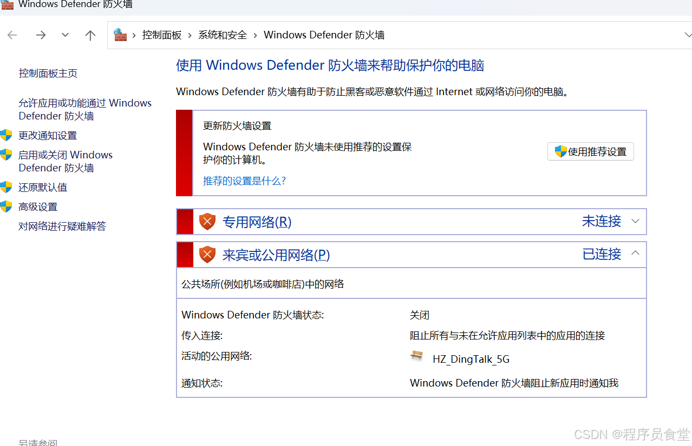The width and height of the screenshot is (692, 446).
Task: Open 高级设置 link
Action: pos(38,207)
